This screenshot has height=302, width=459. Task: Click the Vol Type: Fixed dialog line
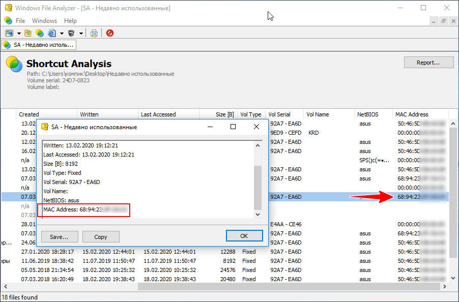tap(63, 173)
